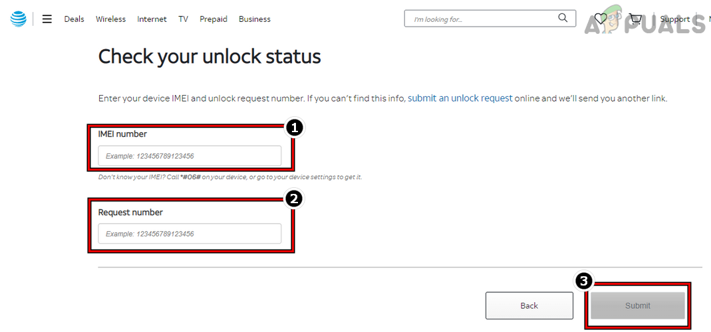Click the step 1 marker badge
The image size is (711, 332).
point(294,129)
